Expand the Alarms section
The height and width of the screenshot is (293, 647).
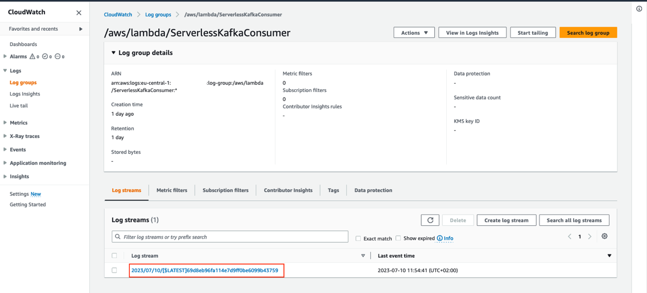click(5, 56)
